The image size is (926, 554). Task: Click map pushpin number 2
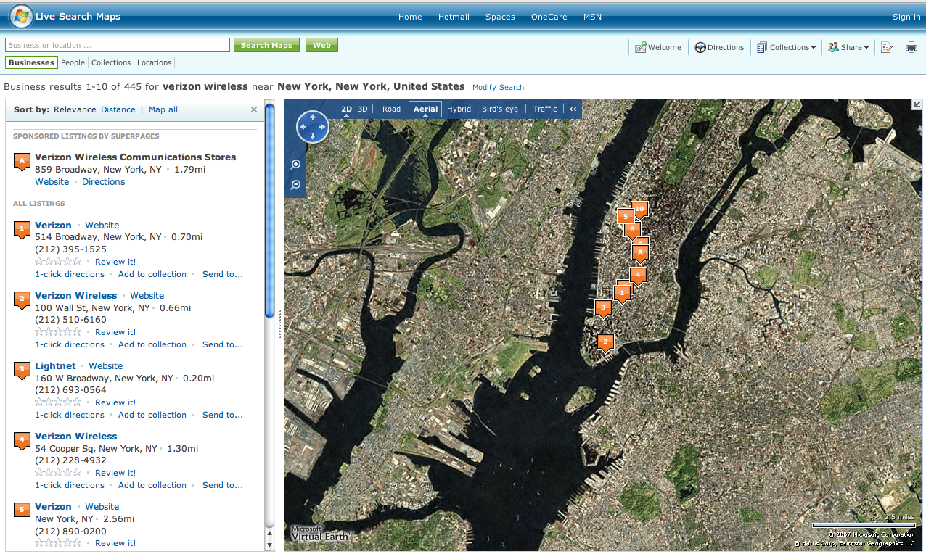(x=605, y=342)
